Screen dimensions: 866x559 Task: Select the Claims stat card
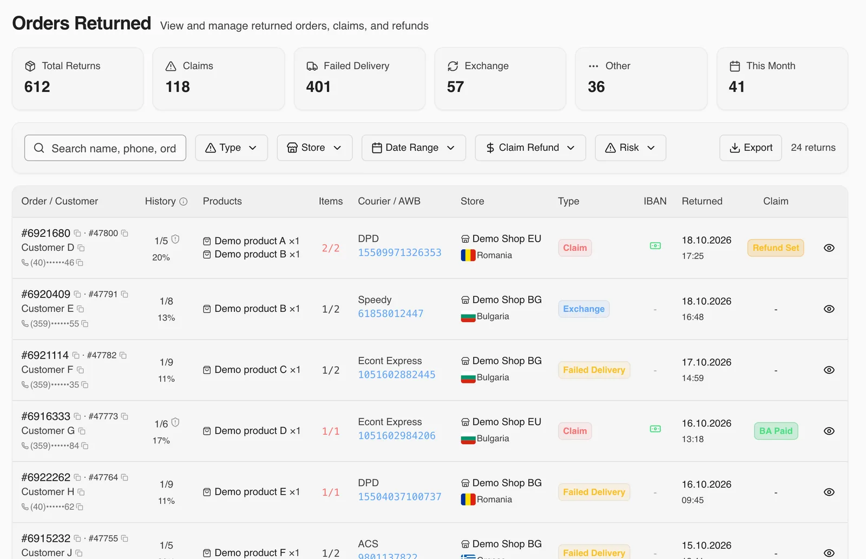coord(219,79)
